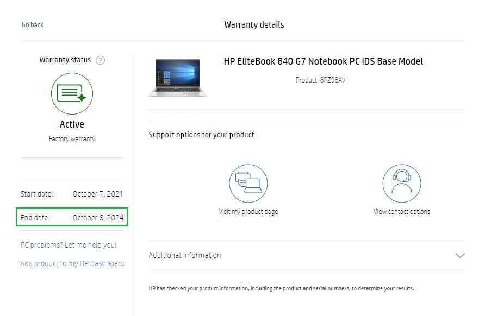Click the HP EliteBook 840 G7 product title
Image resolution: width=485 pixels, height=316 pixels.
(323, 61)
